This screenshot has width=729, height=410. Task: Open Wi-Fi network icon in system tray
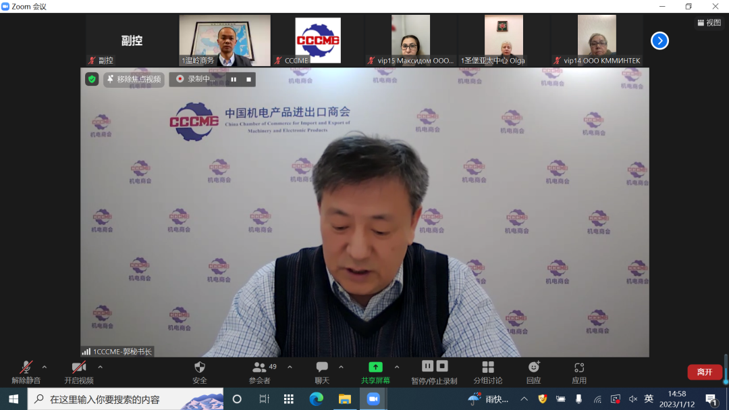[597, 399]
